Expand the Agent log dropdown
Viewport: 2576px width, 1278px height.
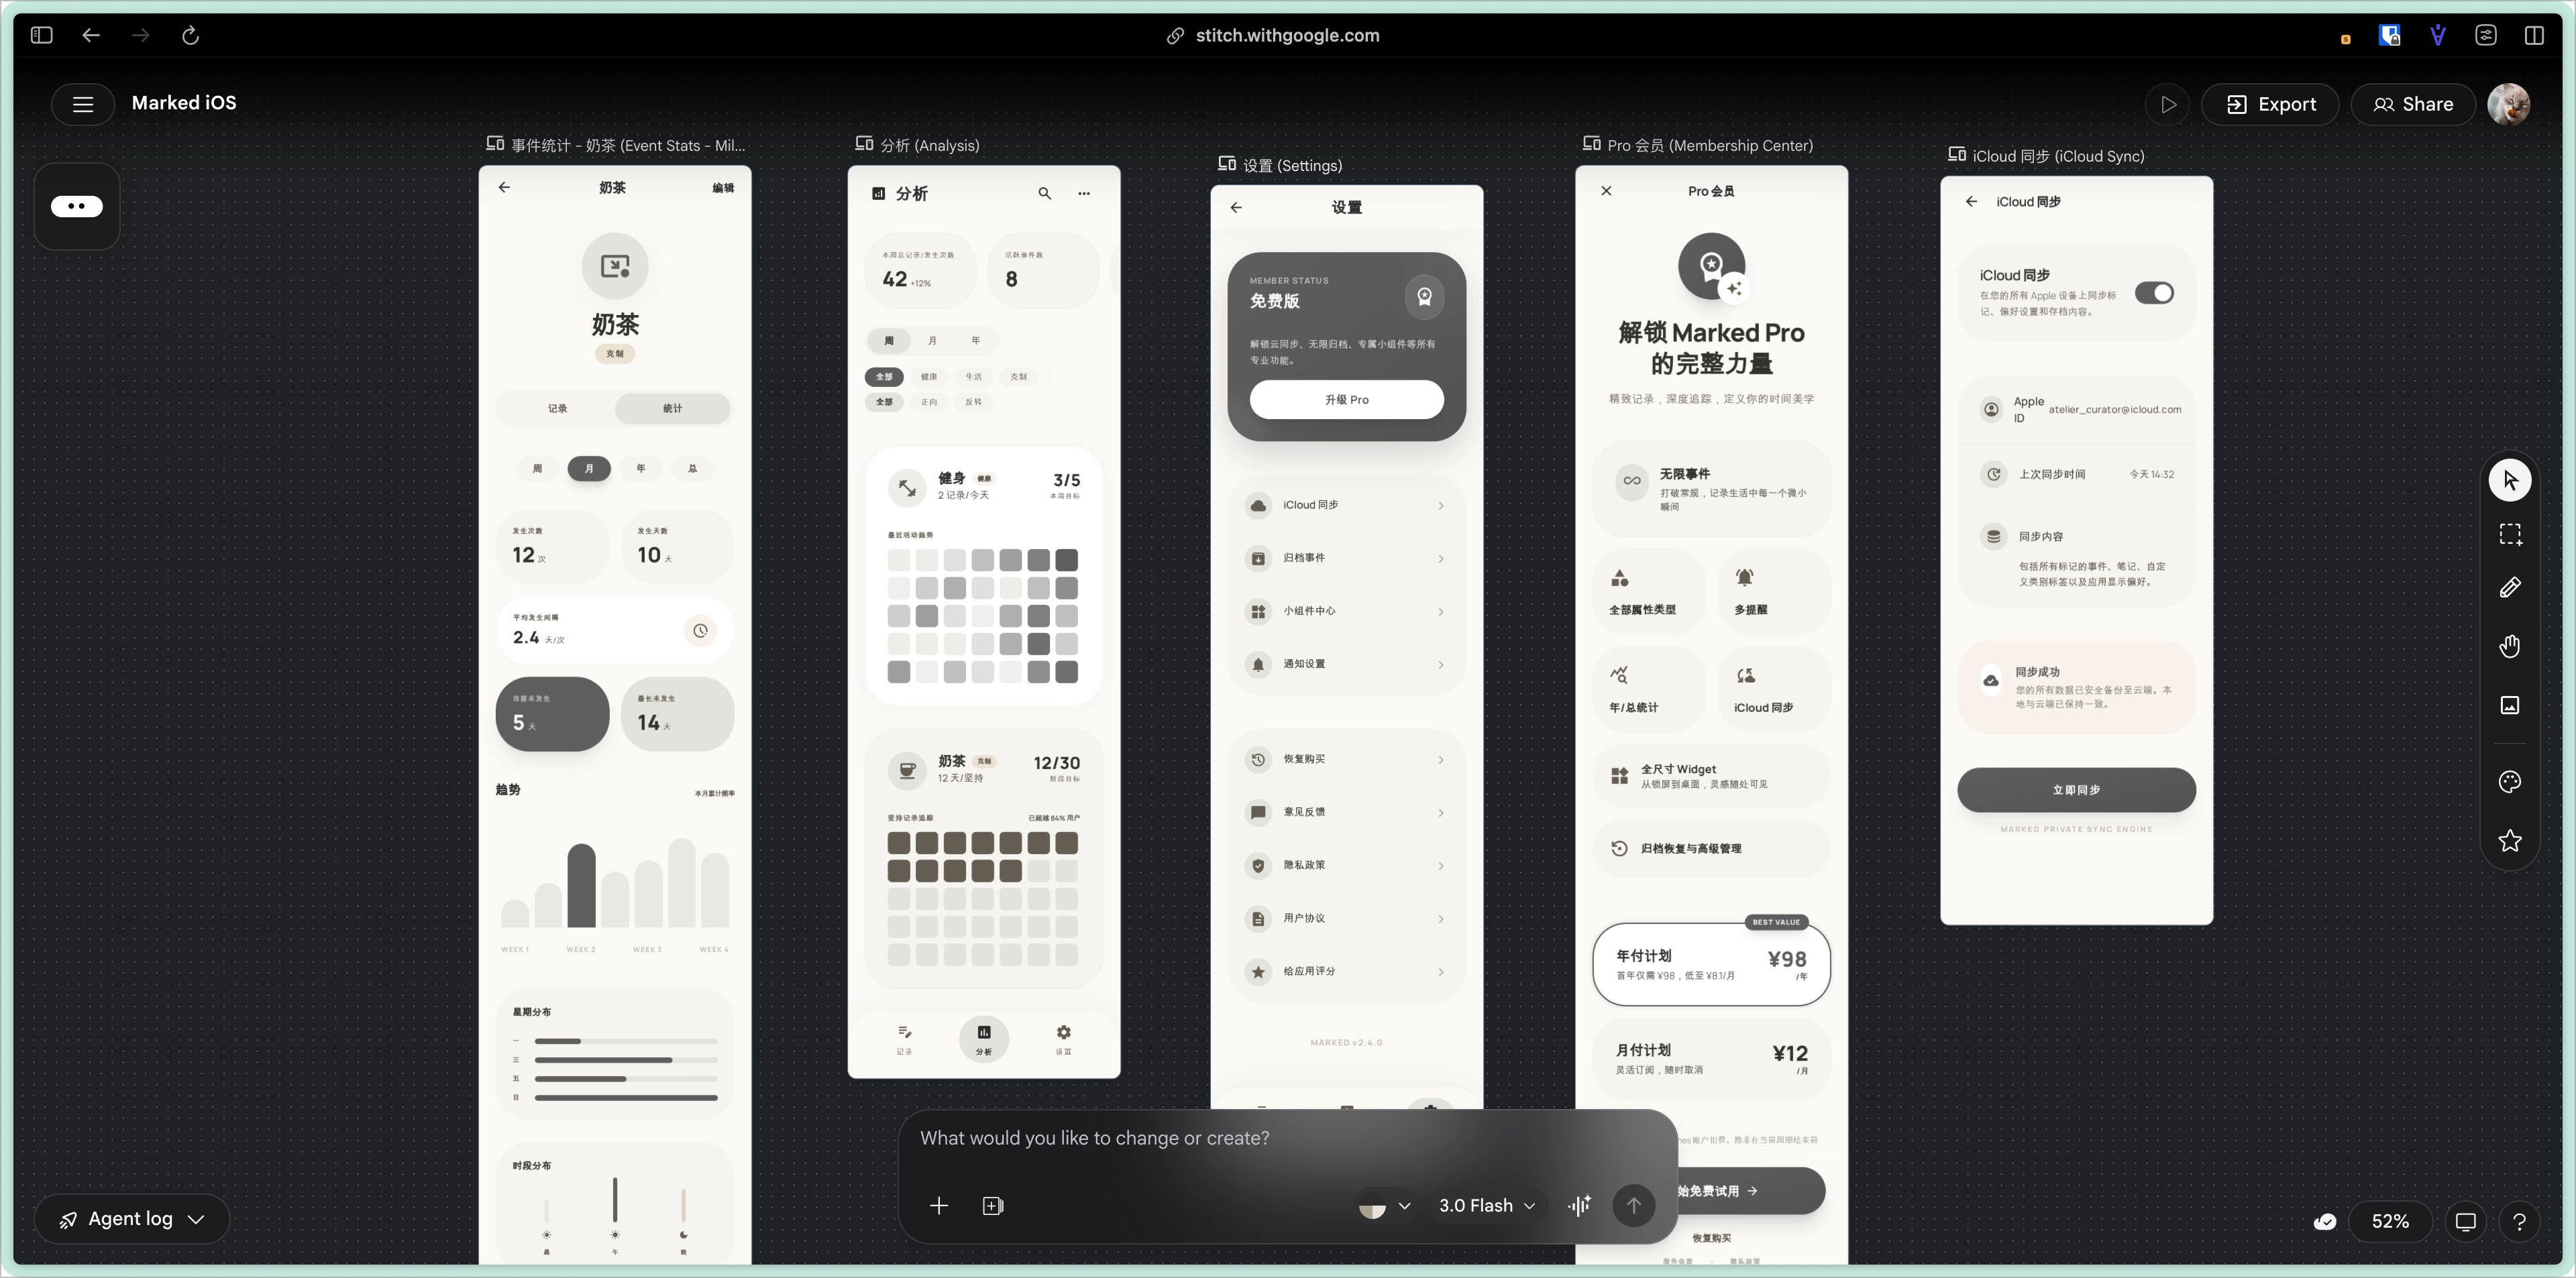point(132,1219)
